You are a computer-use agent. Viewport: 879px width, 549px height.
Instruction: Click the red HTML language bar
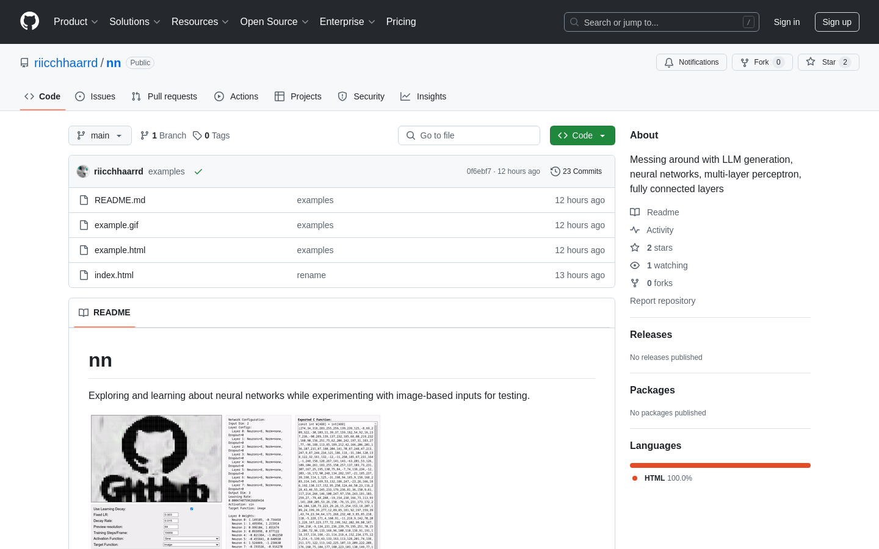coord(720,465)
